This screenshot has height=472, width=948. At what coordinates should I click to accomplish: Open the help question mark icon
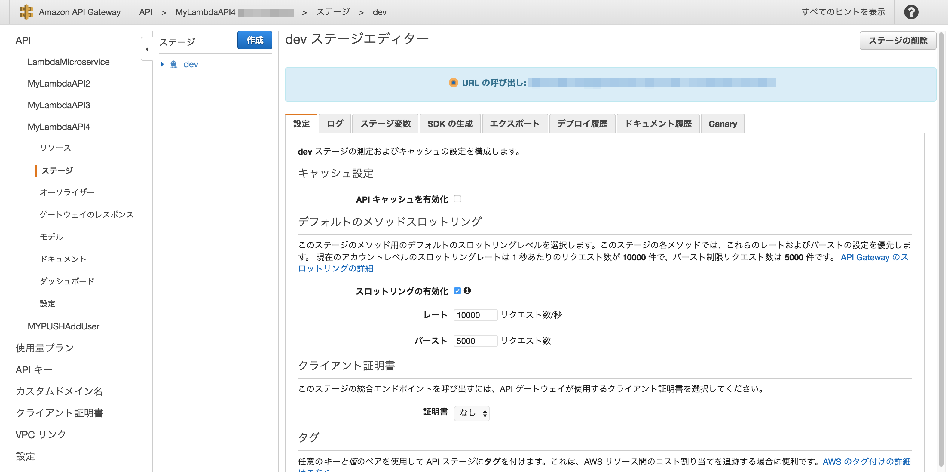tap(911, 12)
